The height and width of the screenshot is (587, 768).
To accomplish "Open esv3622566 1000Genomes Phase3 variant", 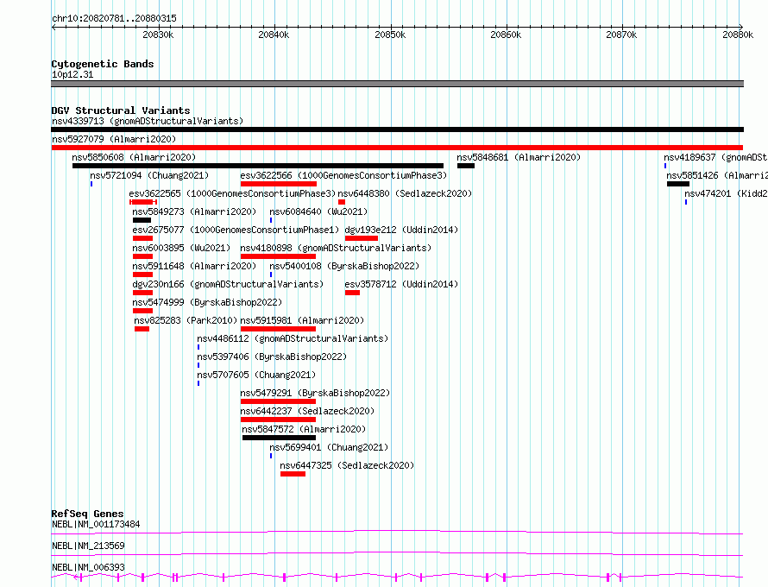I will point(343,175).
